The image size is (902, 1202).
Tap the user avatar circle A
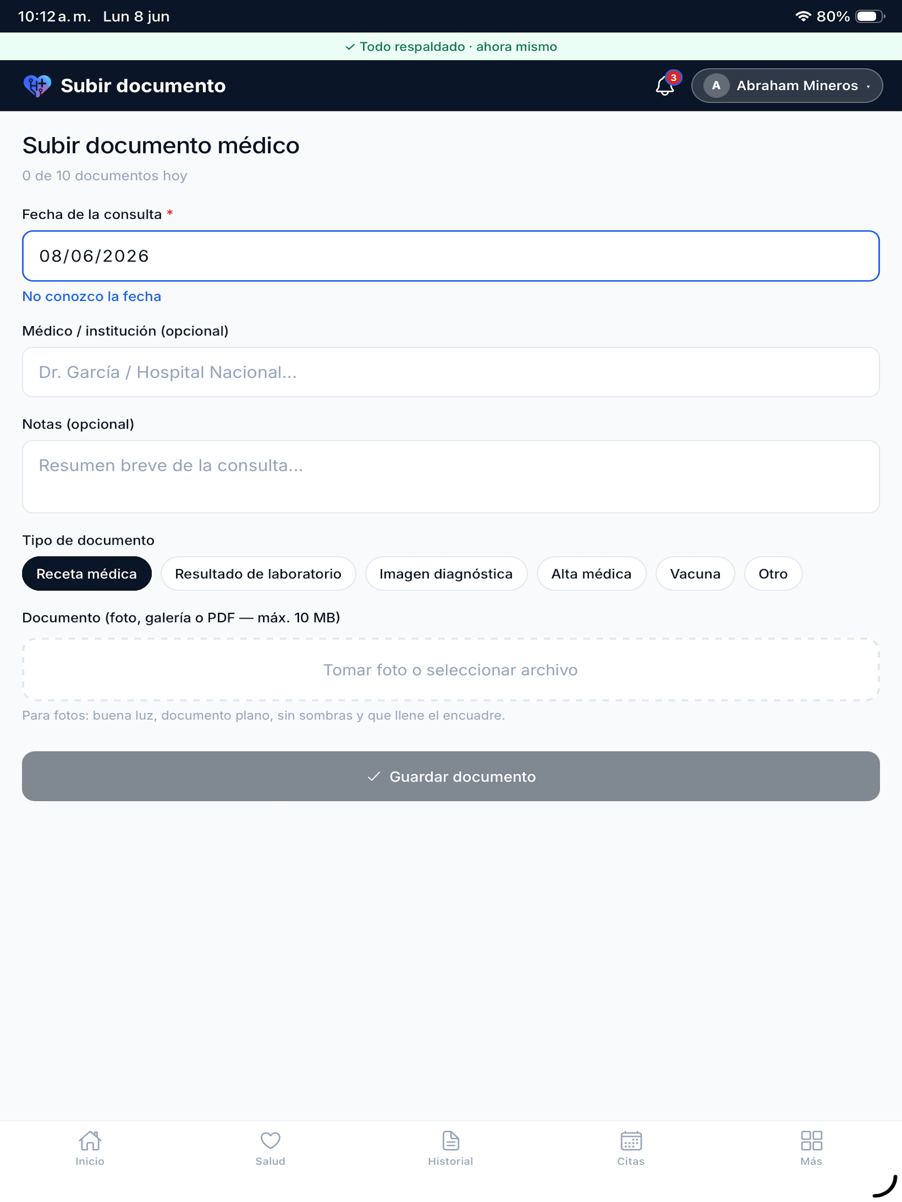point(716,86)
